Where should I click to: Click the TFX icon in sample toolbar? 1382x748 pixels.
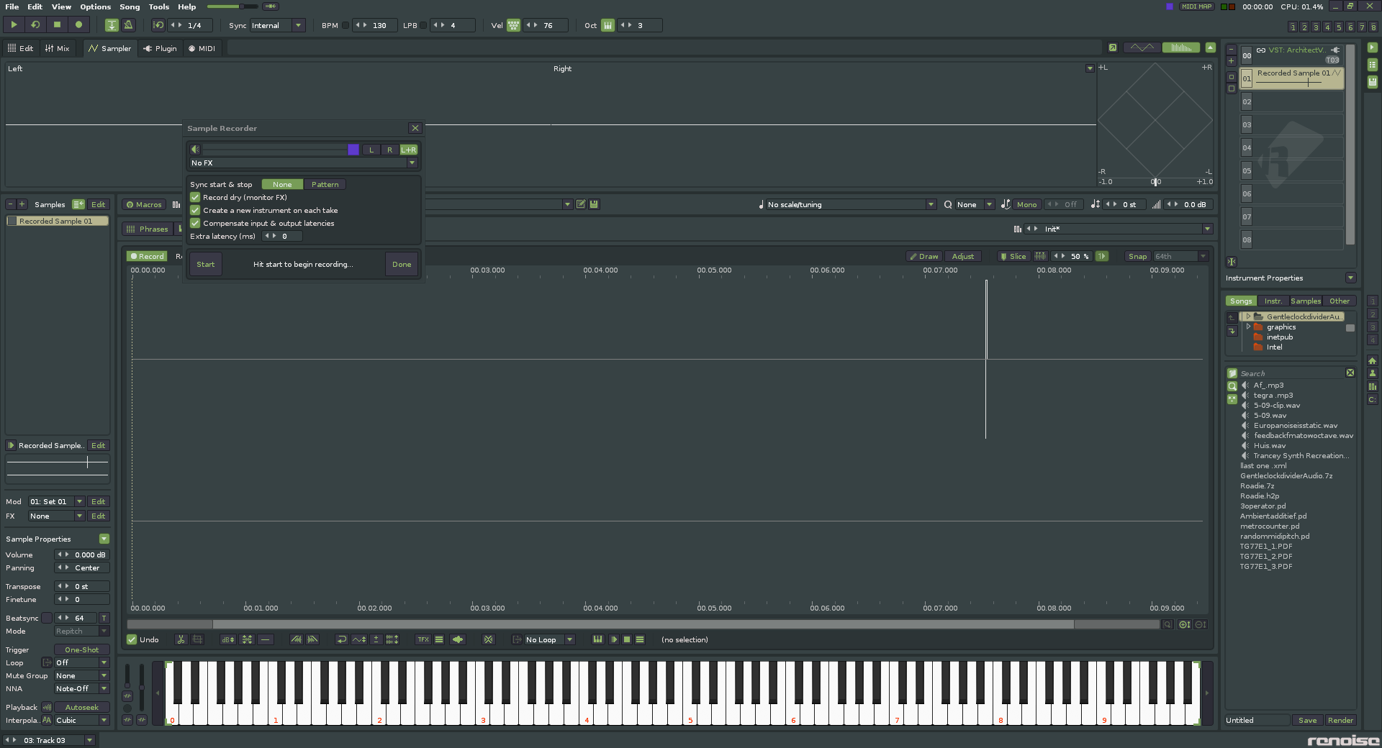(423, 639)
